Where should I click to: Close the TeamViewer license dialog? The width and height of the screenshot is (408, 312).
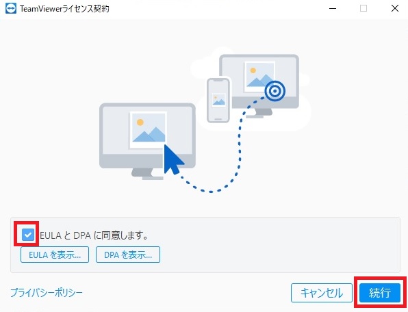[x=395, y=9]
